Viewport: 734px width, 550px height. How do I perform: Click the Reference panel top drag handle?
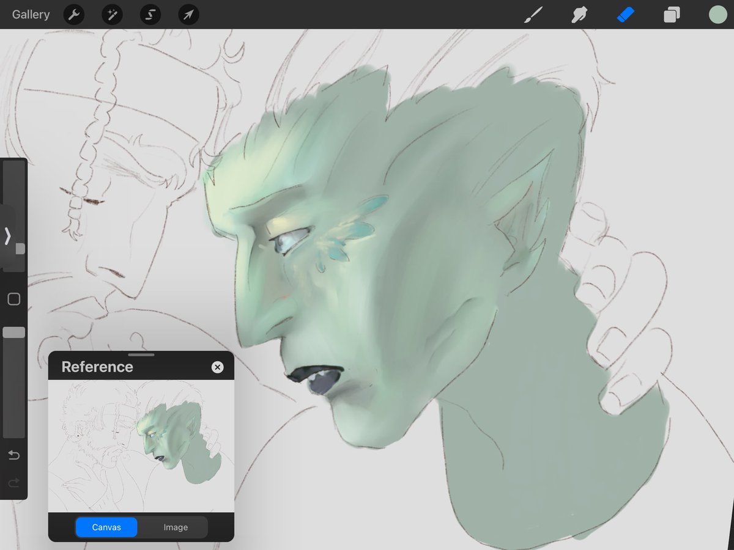tap(141, 354)
